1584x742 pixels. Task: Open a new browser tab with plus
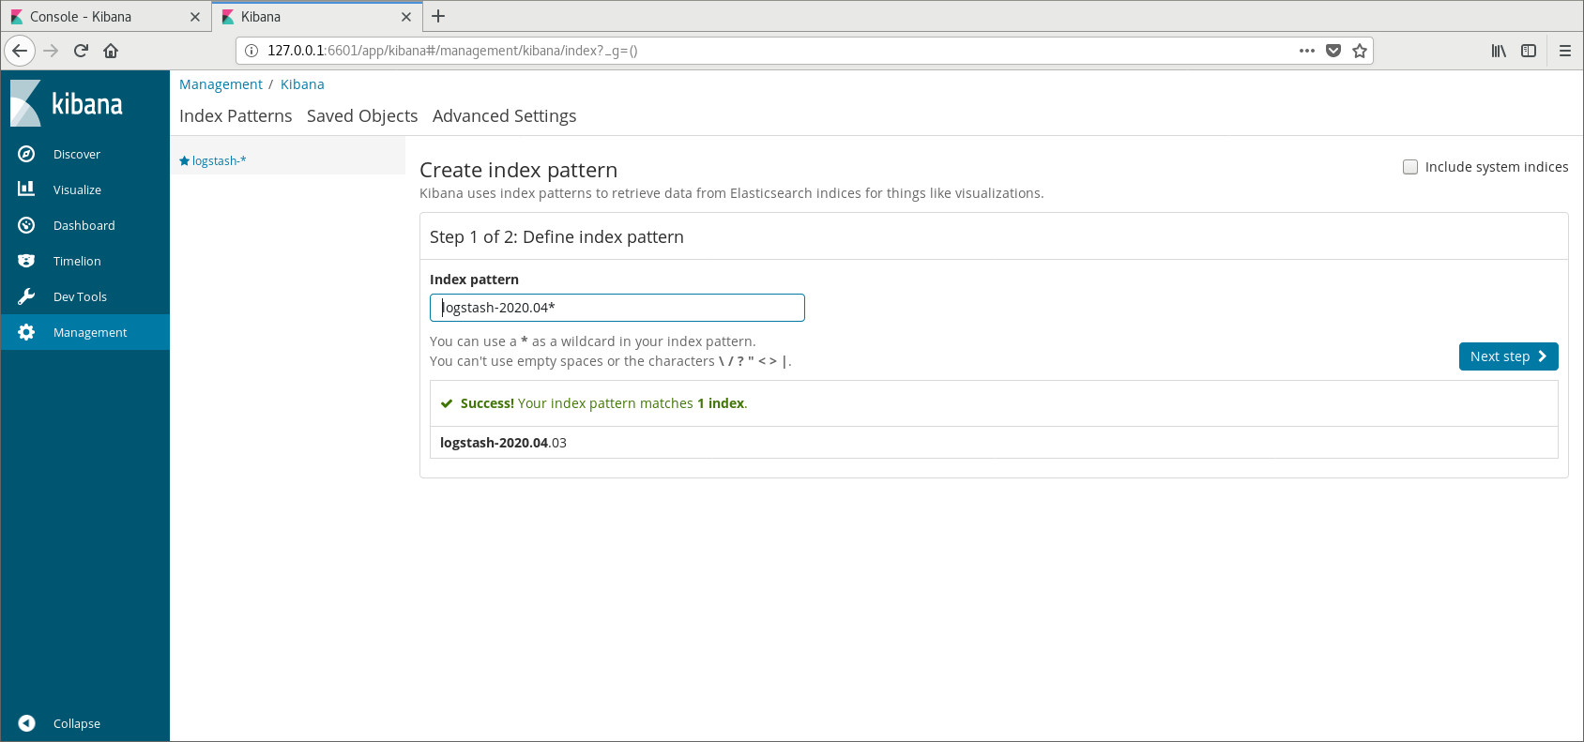point(438,16)
